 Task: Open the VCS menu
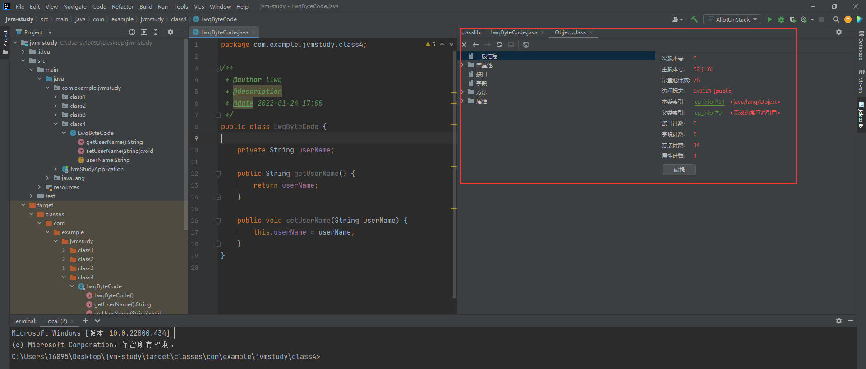199,6
